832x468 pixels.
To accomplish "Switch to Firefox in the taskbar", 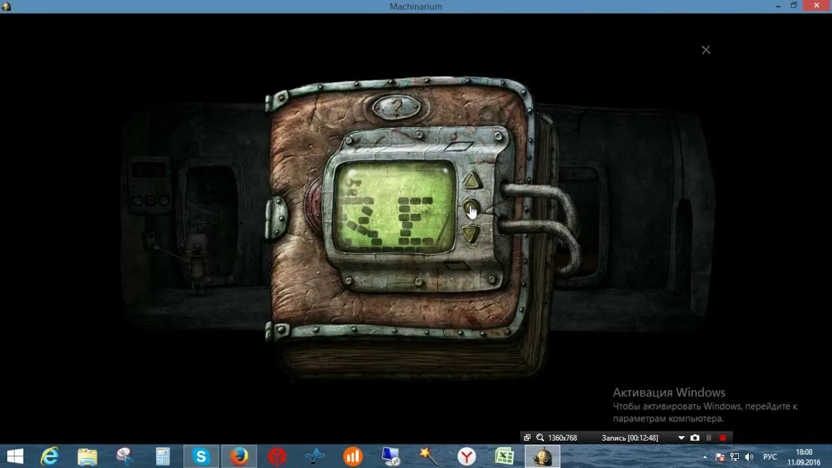I will [239, 456].
